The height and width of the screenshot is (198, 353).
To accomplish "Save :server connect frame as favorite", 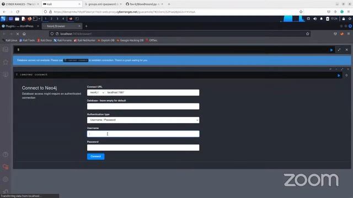I will click(x=346, y=75).
